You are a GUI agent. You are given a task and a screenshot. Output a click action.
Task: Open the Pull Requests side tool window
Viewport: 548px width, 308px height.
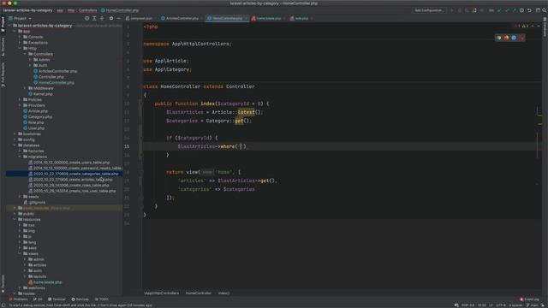(3, 74)
